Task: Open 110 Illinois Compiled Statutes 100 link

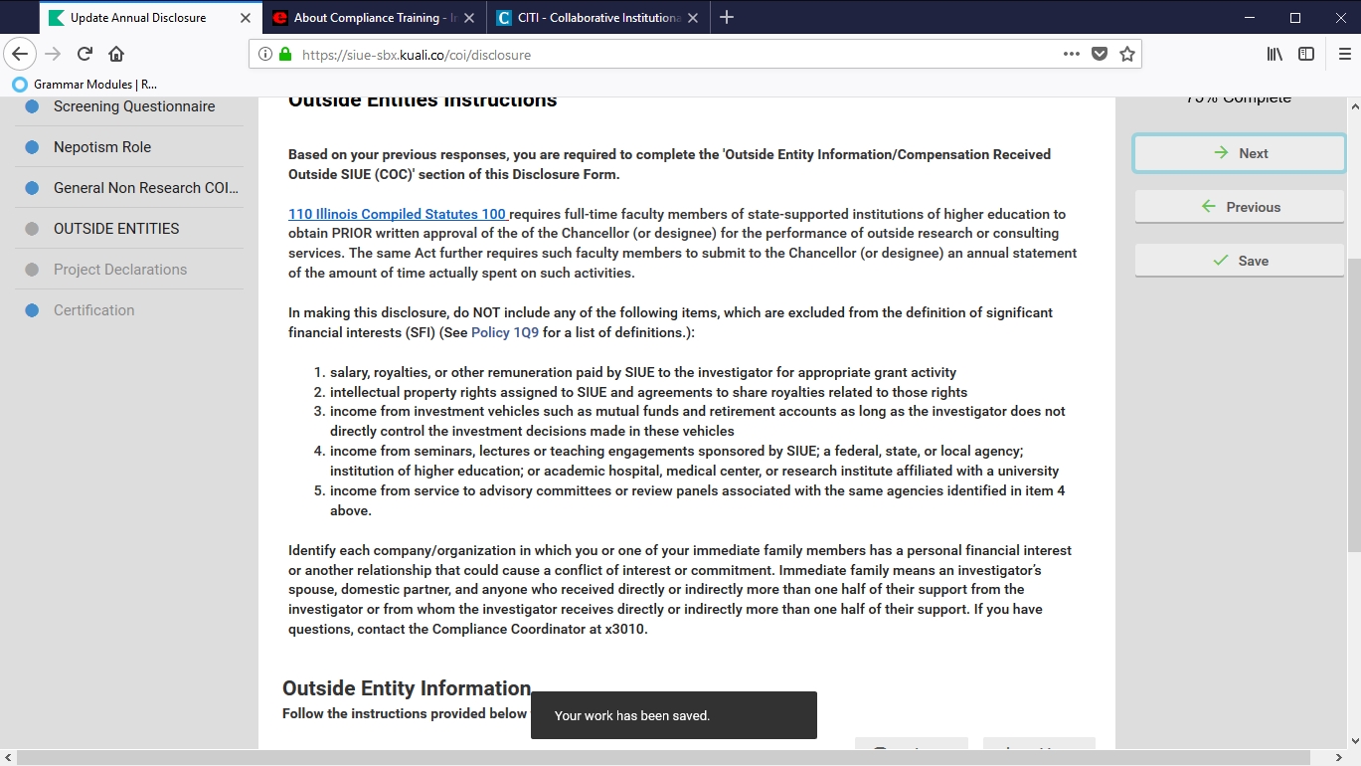Action: 397,214
